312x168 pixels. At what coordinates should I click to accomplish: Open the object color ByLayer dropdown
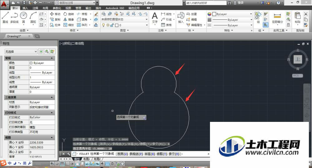tap(232, 14)
